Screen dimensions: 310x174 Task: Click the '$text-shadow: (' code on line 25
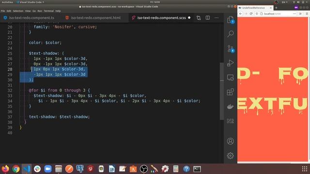click(x=46, y=53)
